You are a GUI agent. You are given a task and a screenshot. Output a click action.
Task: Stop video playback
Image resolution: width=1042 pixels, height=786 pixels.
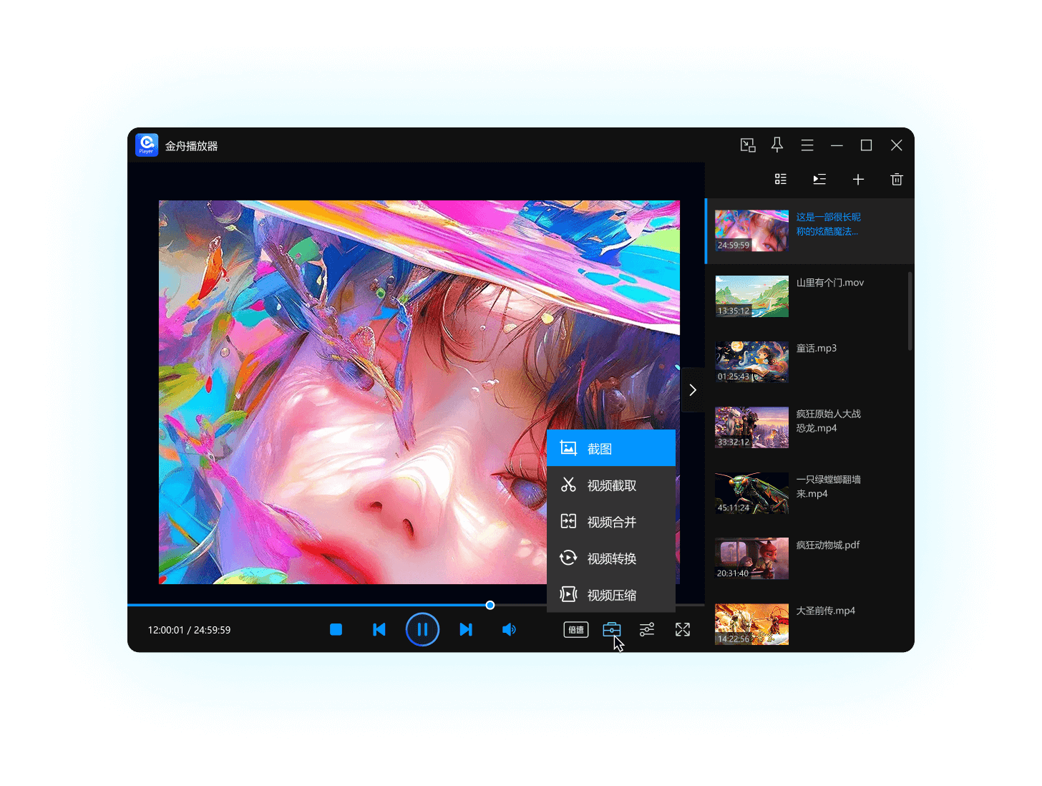[x=336, y=630]
